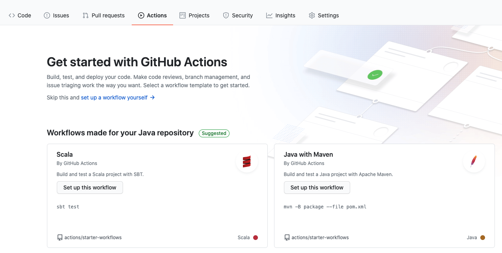Click the repository icon on the Scala card footer

coord(60,237)
